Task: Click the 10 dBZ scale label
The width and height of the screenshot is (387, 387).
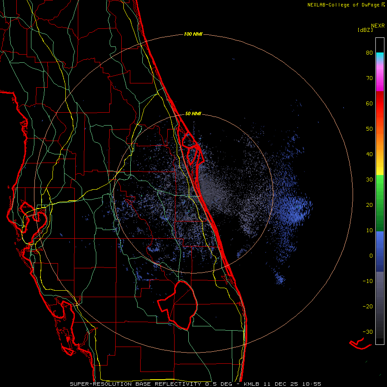Action: pos(369,230)
